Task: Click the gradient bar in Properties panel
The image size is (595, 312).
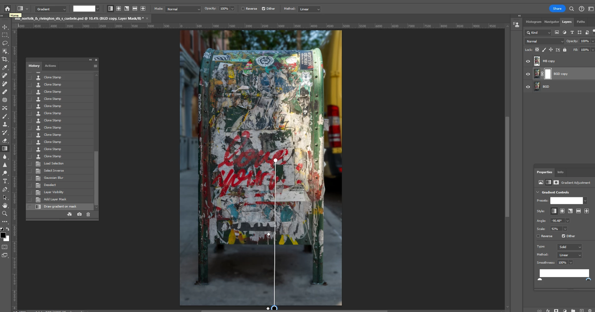Action: (x=564, y=273)
